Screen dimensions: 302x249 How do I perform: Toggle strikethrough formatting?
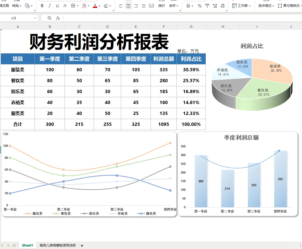tap(65, 6)
